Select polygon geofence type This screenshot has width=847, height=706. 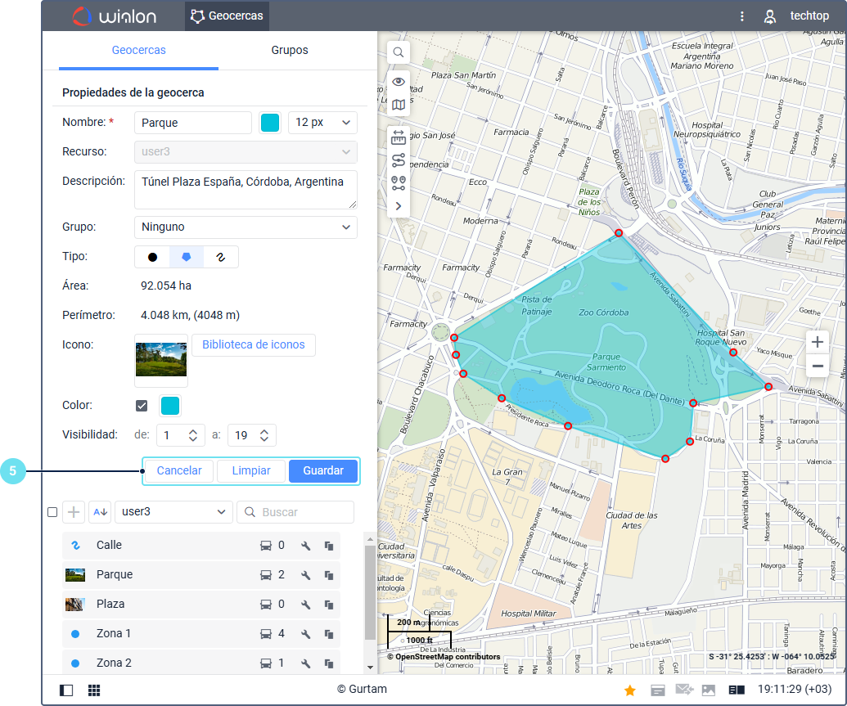(x=187, y=257)
